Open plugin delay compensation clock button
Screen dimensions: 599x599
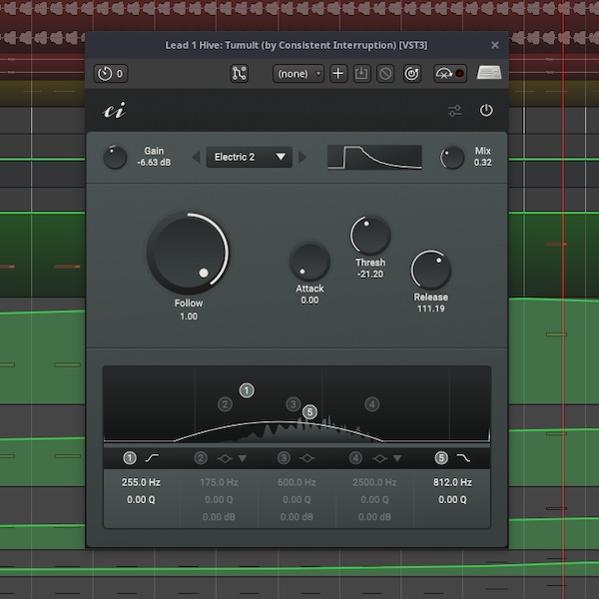click(x=111, y=73)
